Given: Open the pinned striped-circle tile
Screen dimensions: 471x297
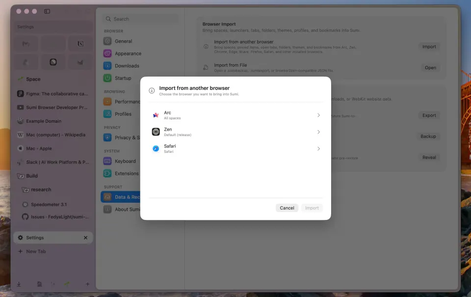Looking at the screenshot, I should pyautogui.click(x=53, y=62).
